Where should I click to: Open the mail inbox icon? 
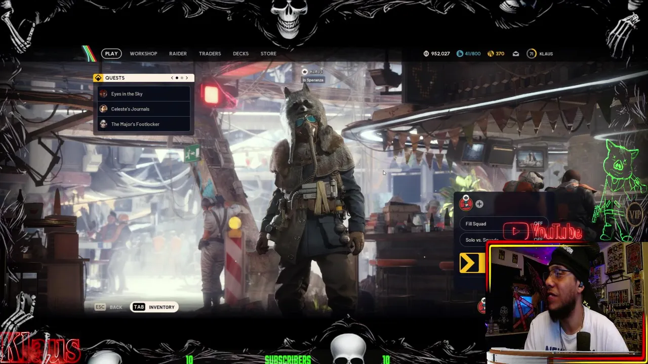pos(515,54)
